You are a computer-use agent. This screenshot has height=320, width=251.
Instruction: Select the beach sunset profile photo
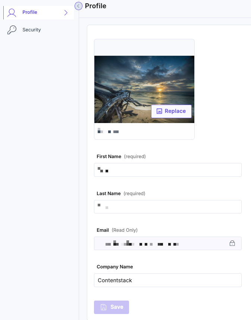(144, 89)
